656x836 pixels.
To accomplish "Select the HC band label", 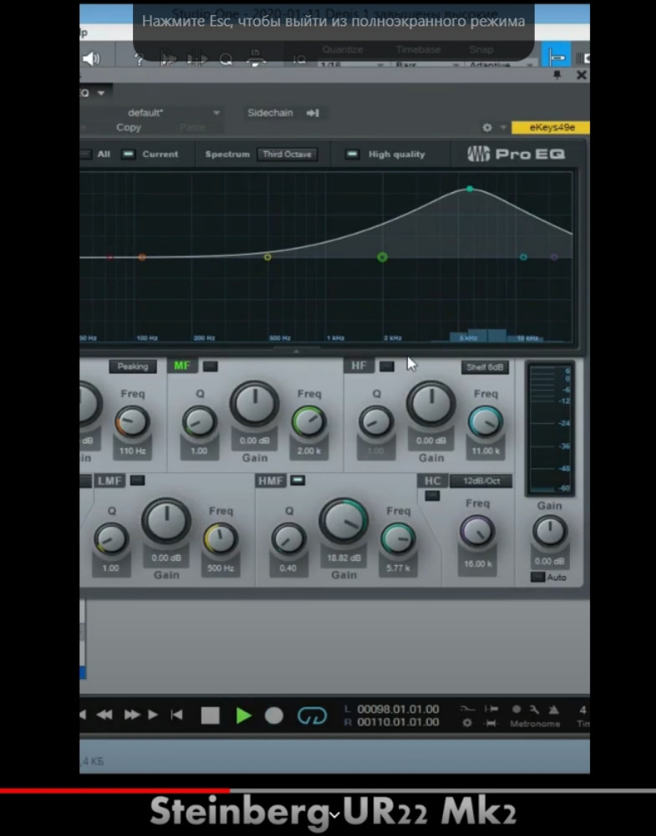I will click(433, 481).
